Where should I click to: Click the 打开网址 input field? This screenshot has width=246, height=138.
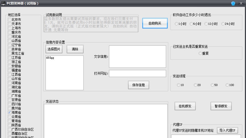point(137,73)
